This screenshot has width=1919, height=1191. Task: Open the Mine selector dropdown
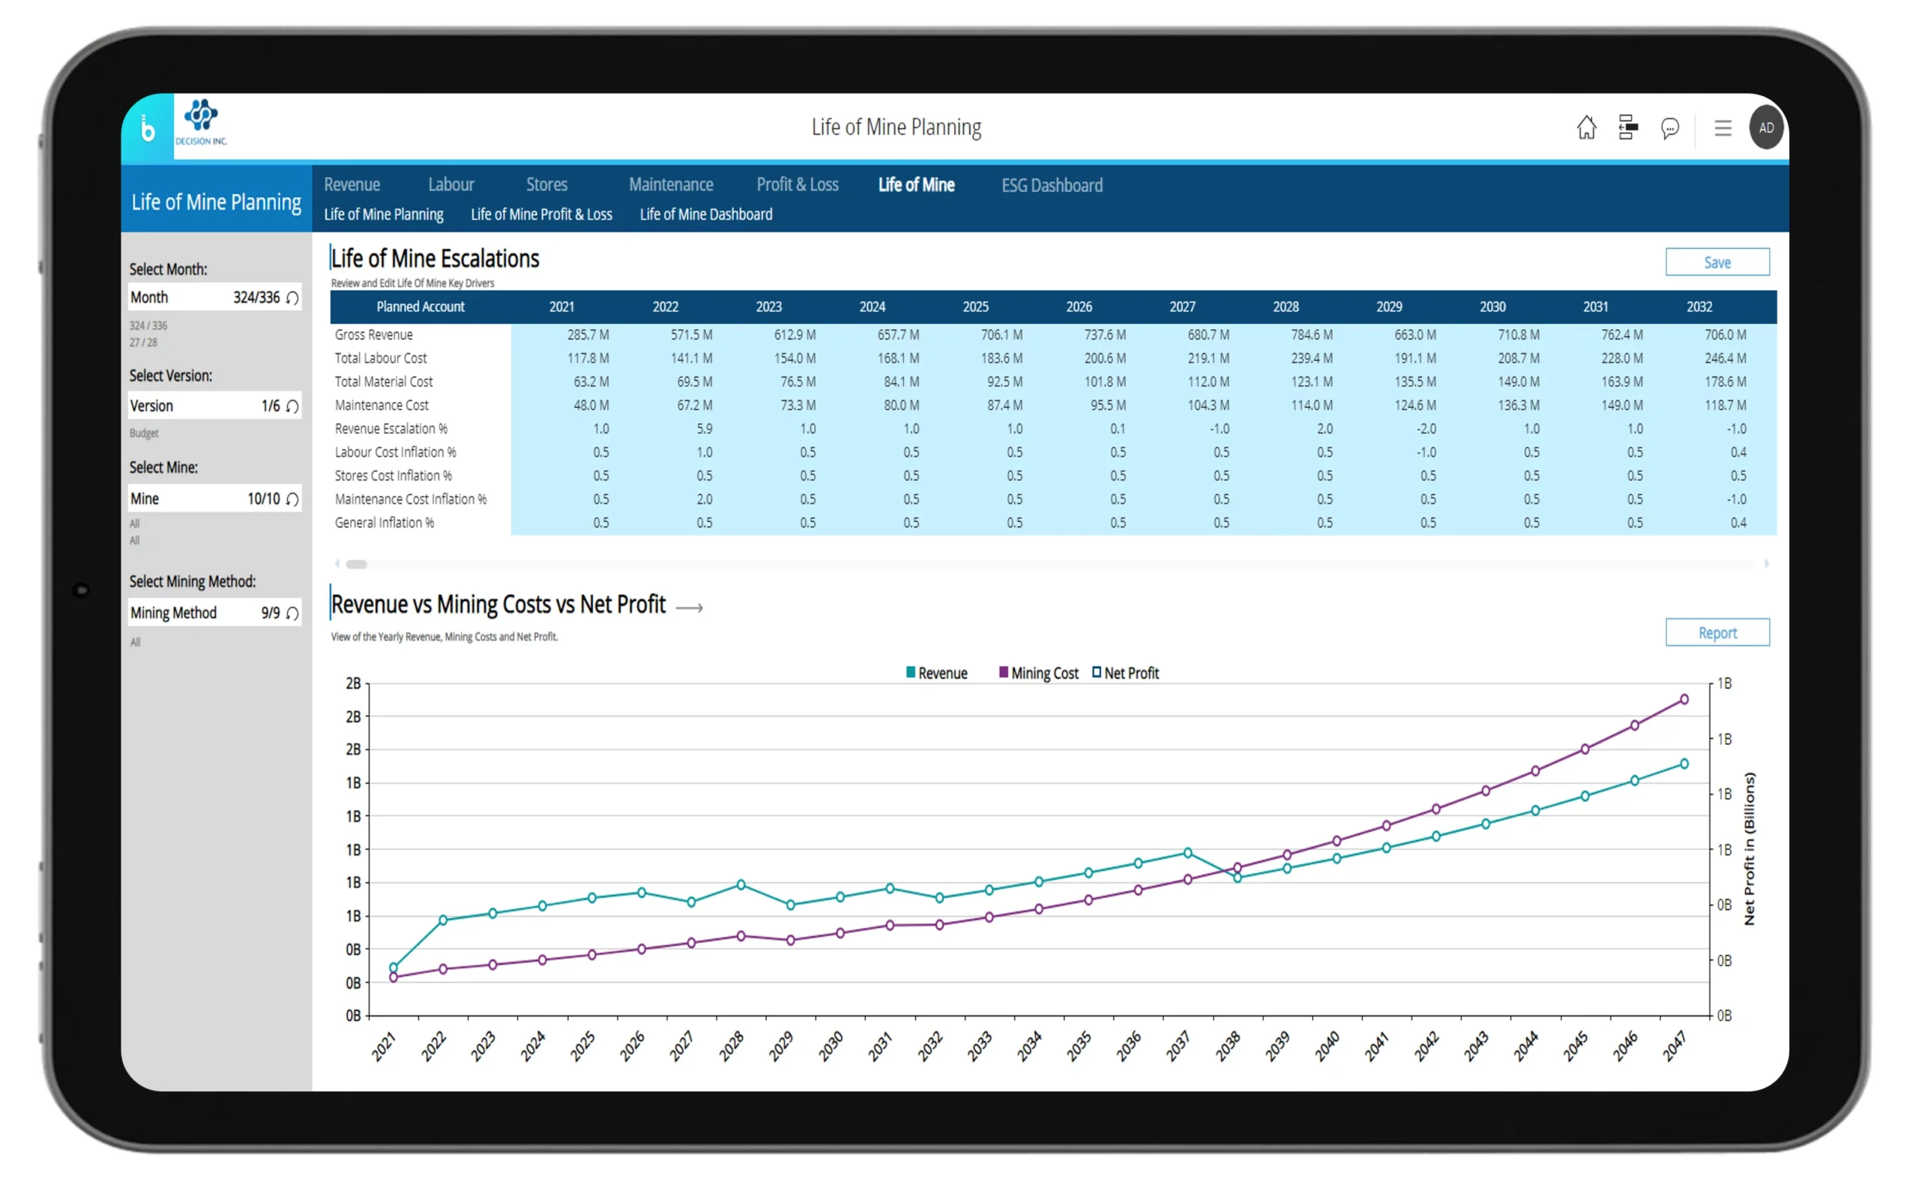(205, 498)
